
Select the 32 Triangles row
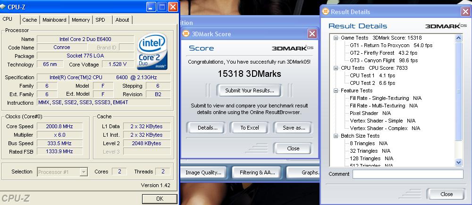coord(370,151)
